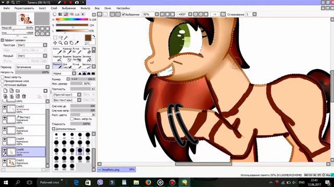Viewport: 334px width, 187px height.
Task: Swap foreground and background colors
Action: click(94, 36)
